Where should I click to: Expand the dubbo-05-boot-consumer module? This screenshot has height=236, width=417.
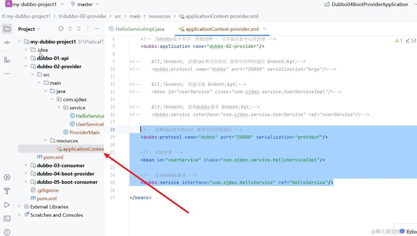26,182
